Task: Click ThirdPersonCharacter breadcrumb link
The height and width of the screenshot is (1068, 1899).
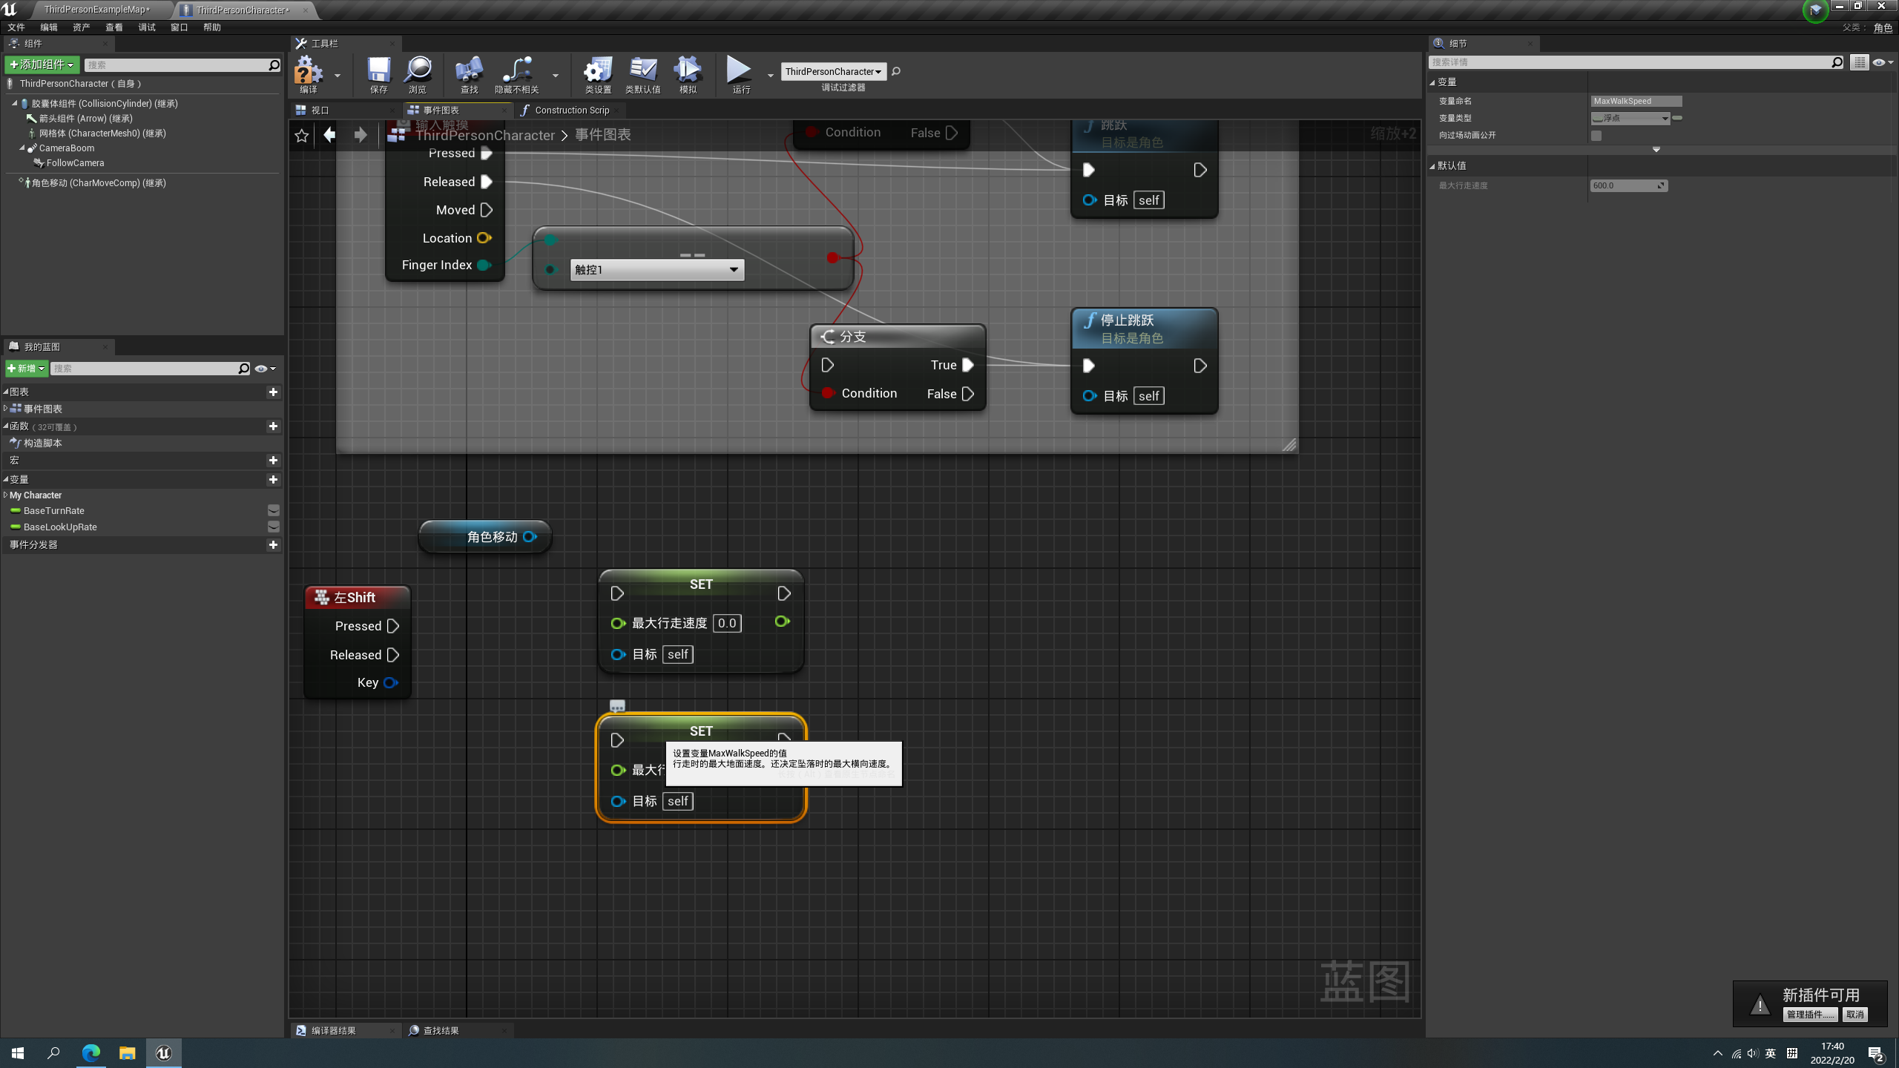Action: click(x=485, y=135)
